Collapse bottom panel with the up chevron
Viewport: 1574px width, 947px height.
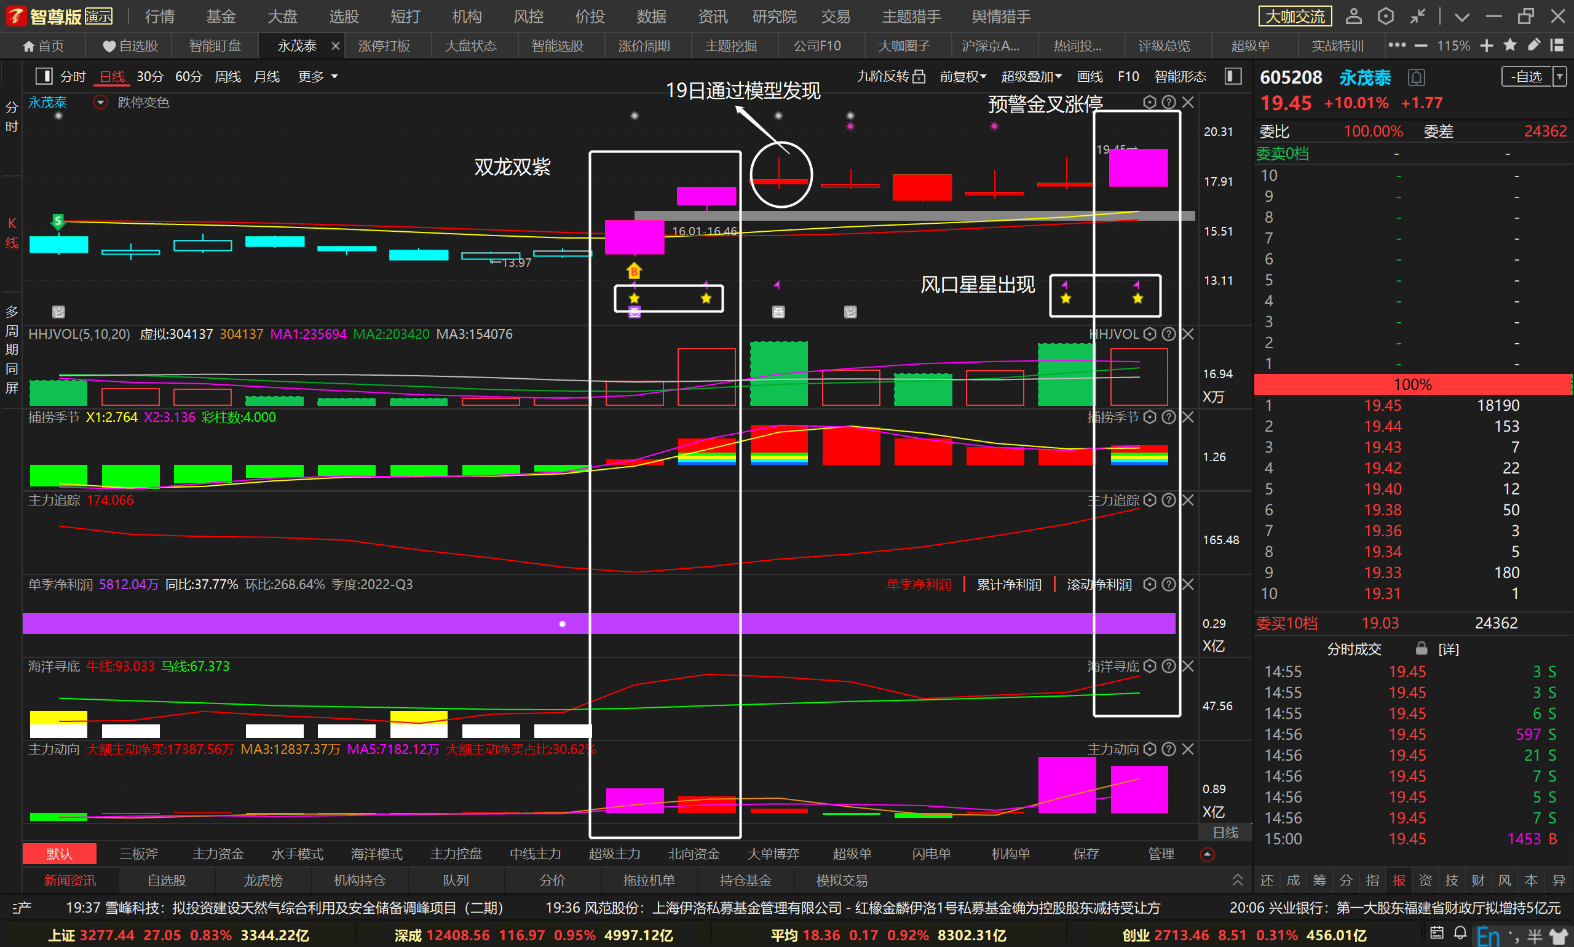(1237, 880)
